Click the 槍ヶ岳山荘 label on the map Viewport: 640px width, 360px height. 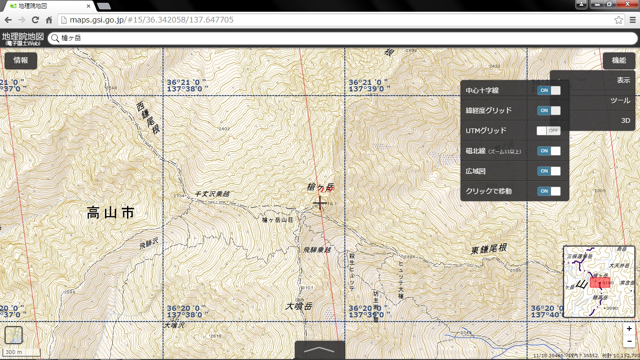[x=278, y=220]
